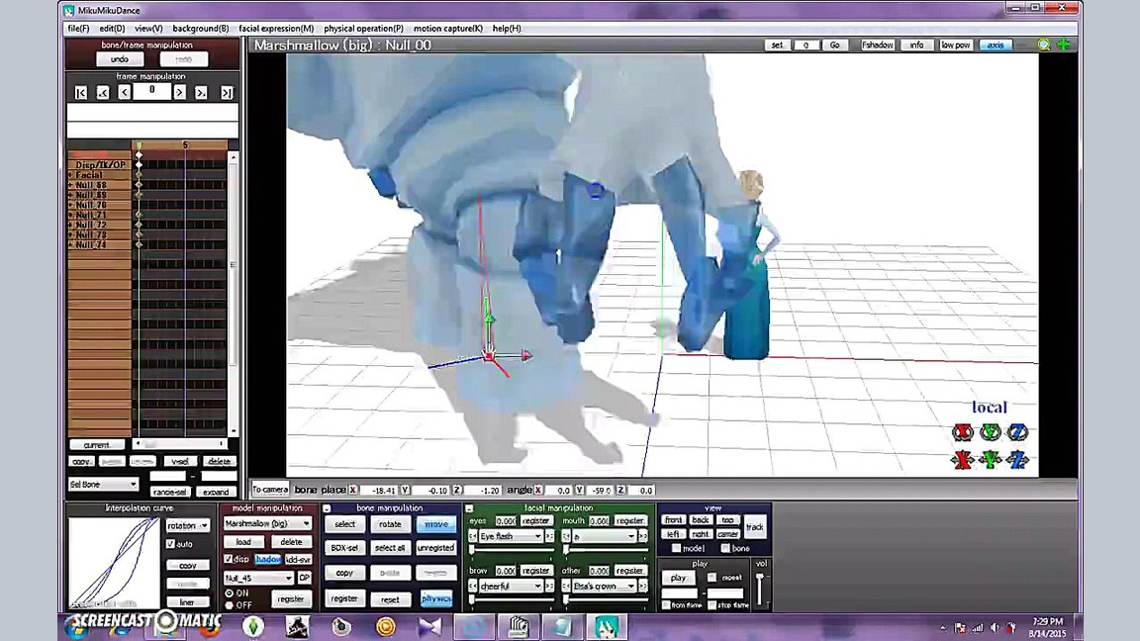This screenshot has height=641, width=1140.
Task: Click the frame number input field showing 0
Action: point(151,91)
